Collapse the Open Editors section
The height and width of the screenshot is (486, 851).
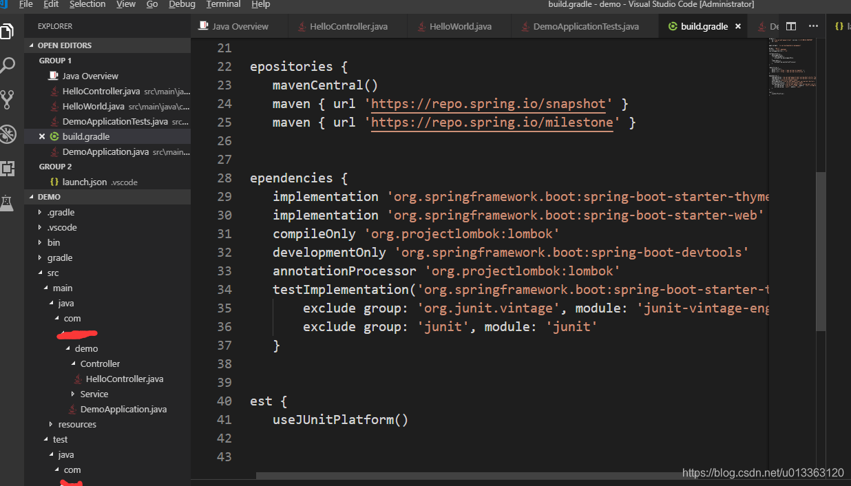(x=107, y=45)
